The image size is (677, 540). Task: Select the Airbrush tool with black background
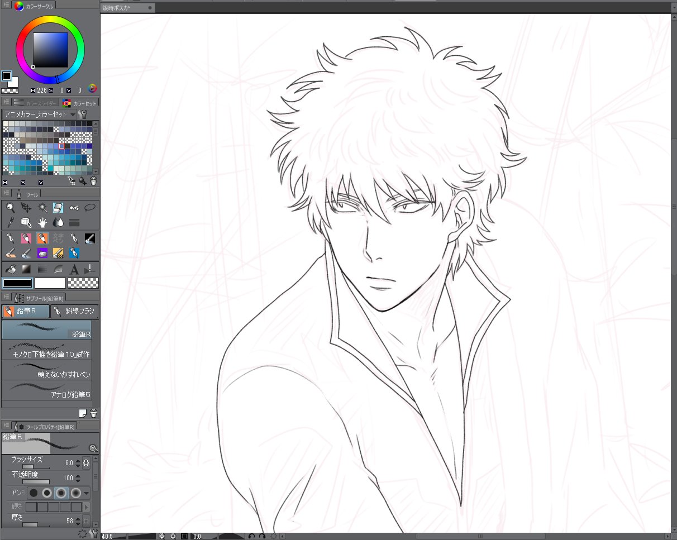90,238
